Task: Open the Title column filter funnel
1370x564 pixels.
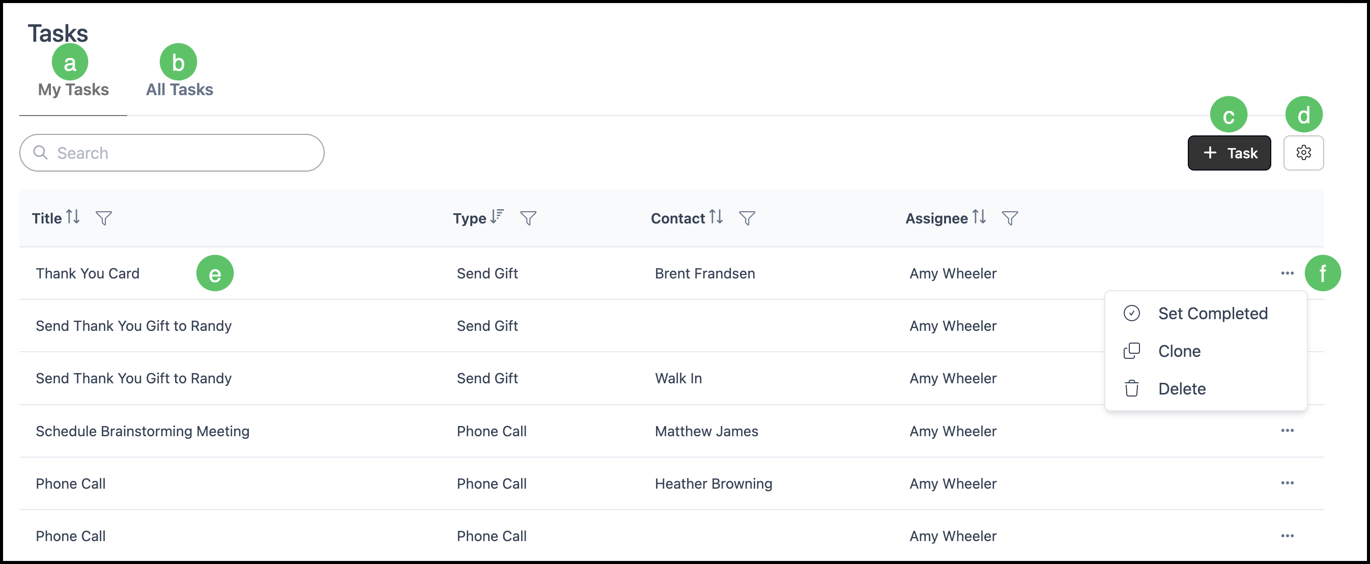Action: point(104,218)
